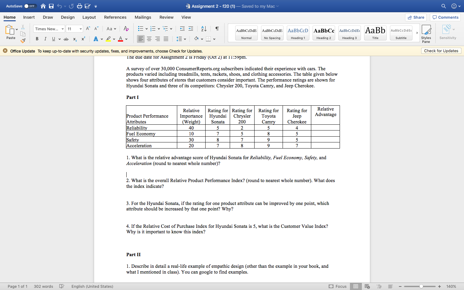Open the font name dropdown
The width and height of the screenshot is (464, 290).
[63, 29]
